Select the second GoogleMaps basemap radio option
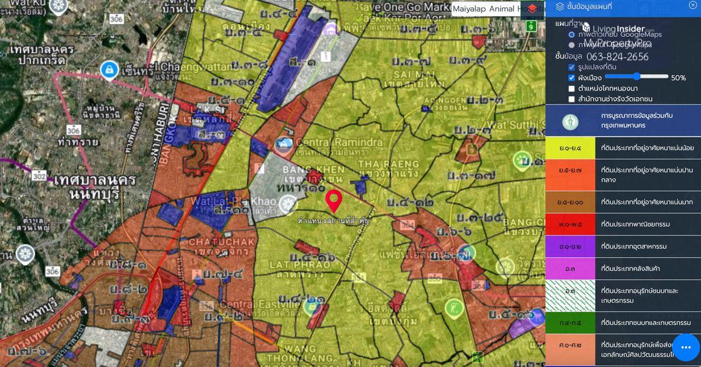Screen dimensions: 701x367 [x=571, y=44]
